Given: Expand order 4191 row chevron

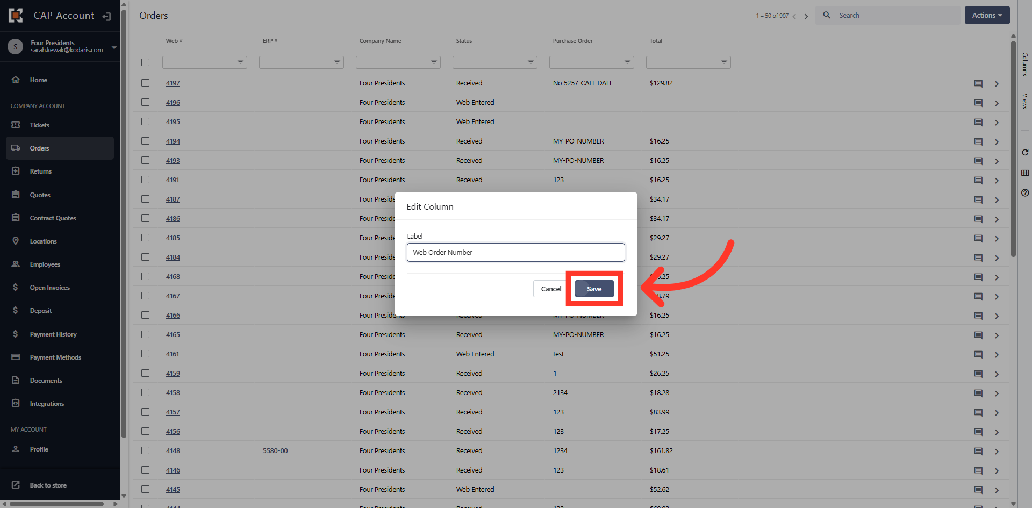Looking at the screenshot, I should pos(997,181).
